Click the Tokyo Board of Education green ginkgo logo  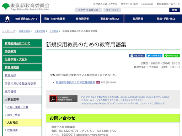tap(6, 7)
